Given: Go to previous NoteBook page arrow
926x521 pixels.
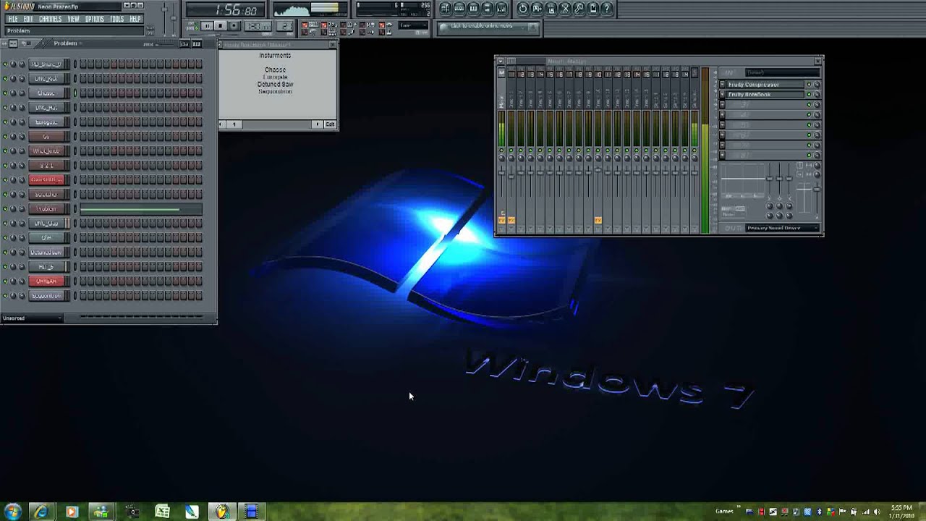Looking at the screenshot, I should 221,124.
